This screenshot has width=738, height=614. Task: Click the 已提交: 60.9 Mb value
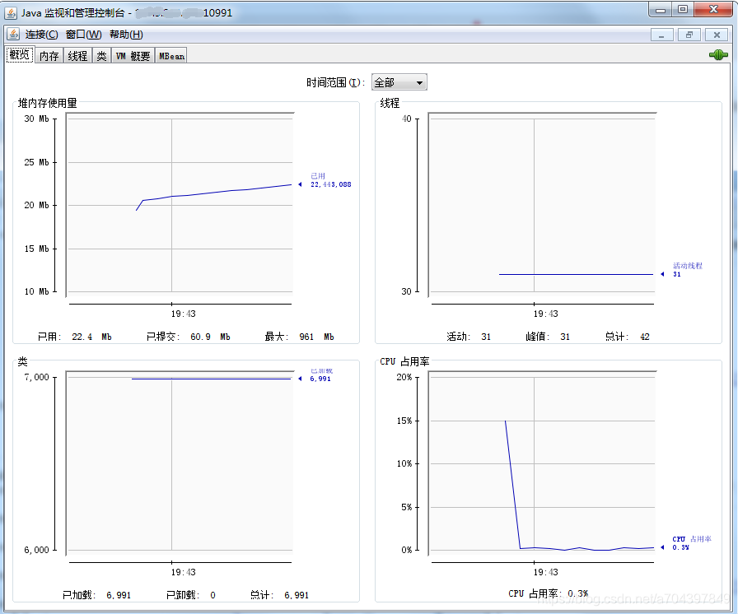pyautogui.click(x=189, y=337)
